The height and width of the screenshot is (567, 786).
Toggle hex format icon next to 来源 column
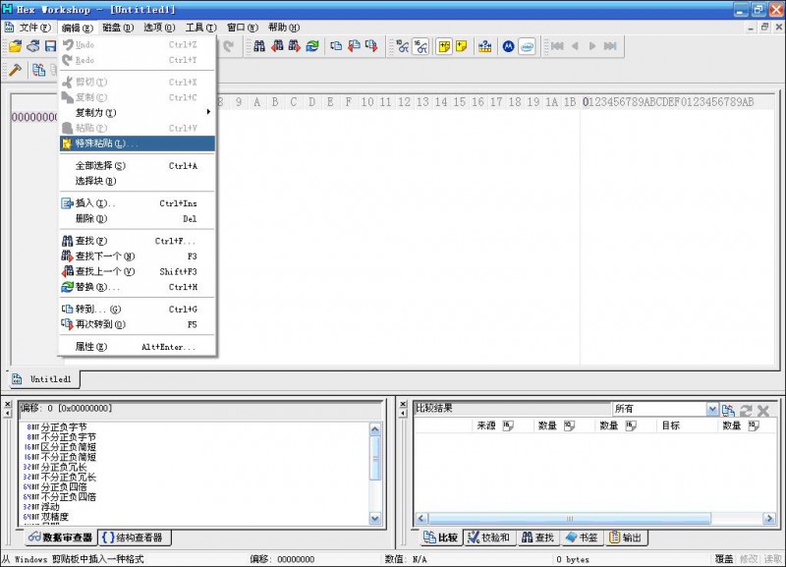click(x=508, y=425)
